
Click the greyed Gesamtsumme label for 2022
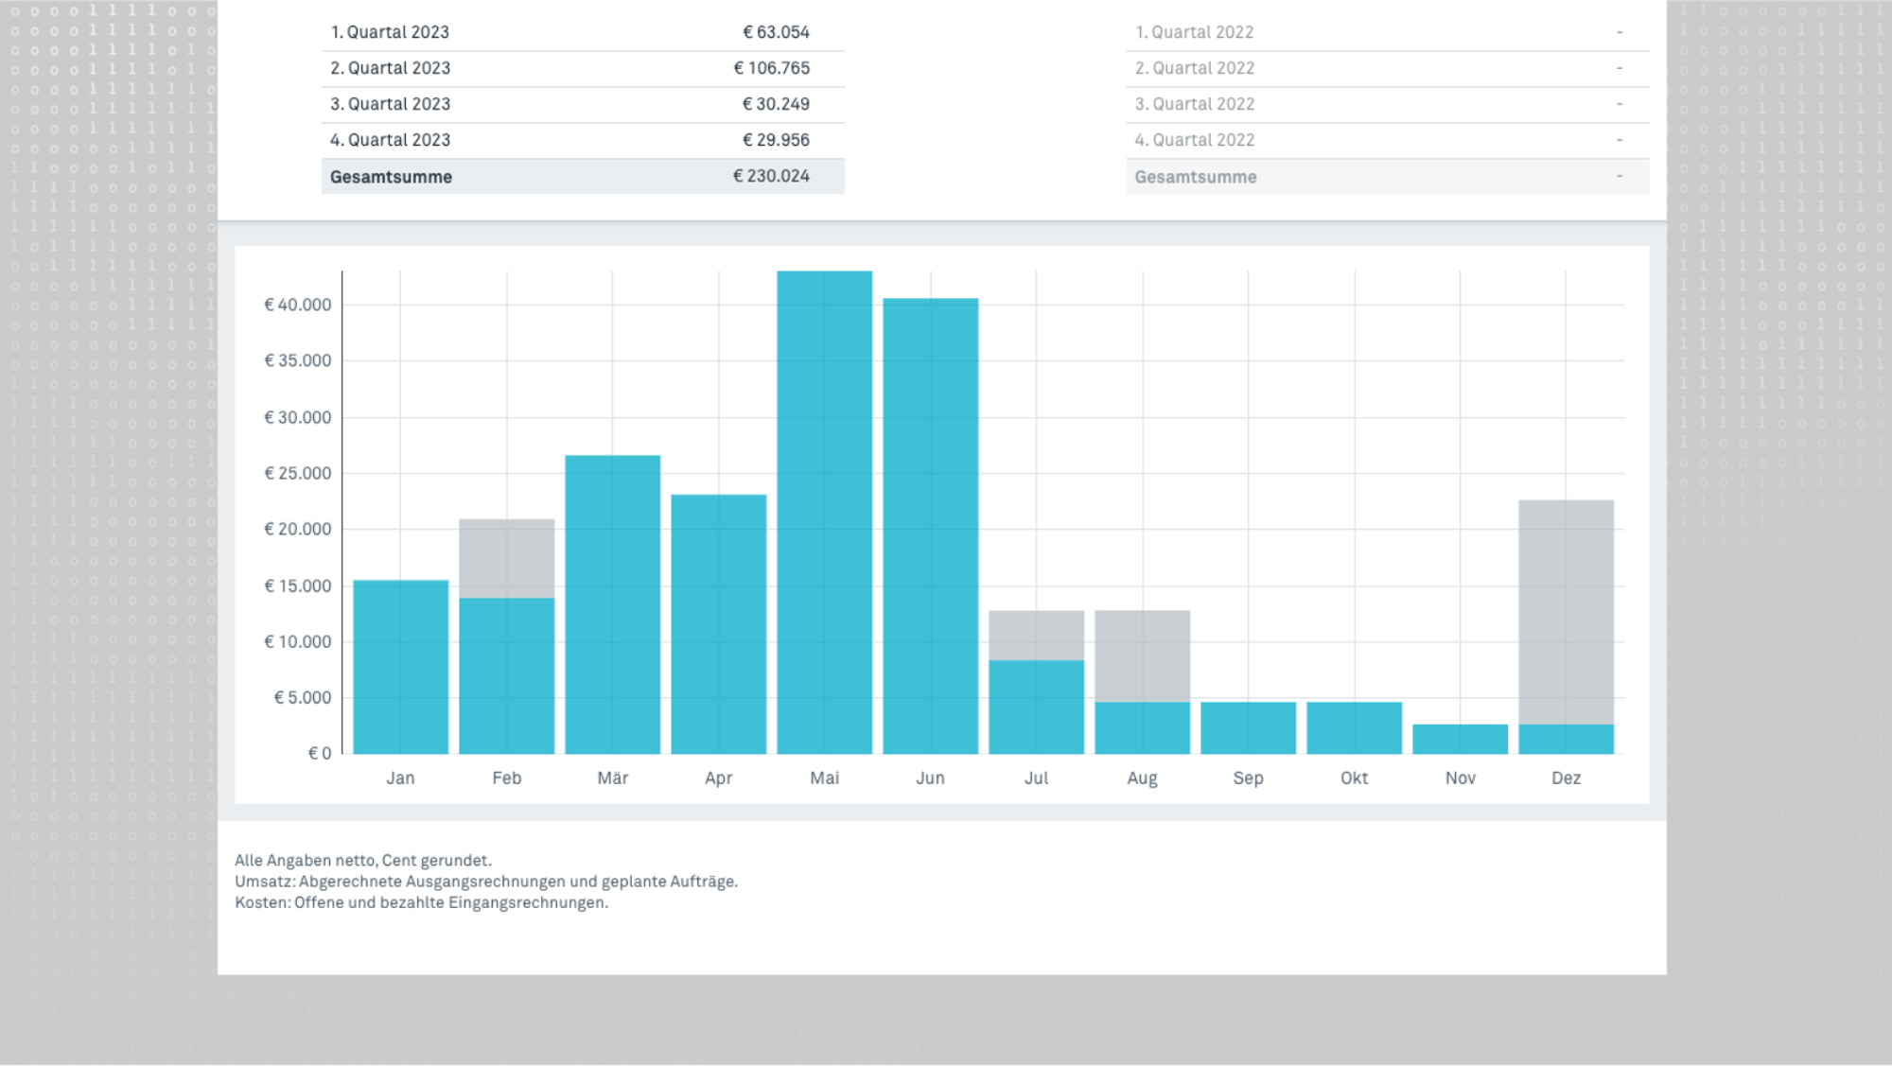1196,177
